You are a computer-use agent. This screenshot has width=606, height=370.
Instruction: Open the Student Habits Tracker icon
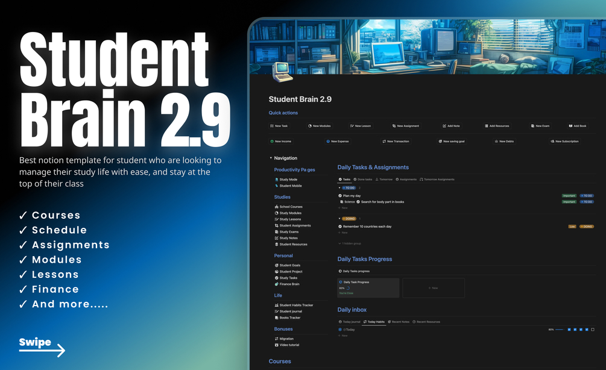click(276, 305)
